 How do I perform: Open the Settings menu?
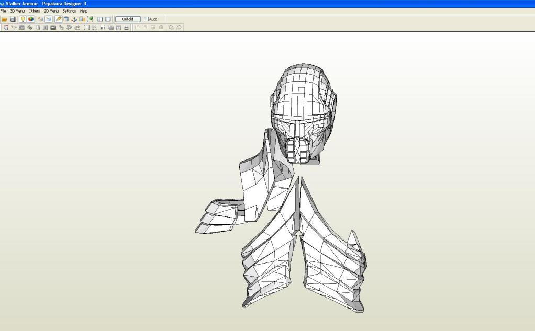click(69, 11)
